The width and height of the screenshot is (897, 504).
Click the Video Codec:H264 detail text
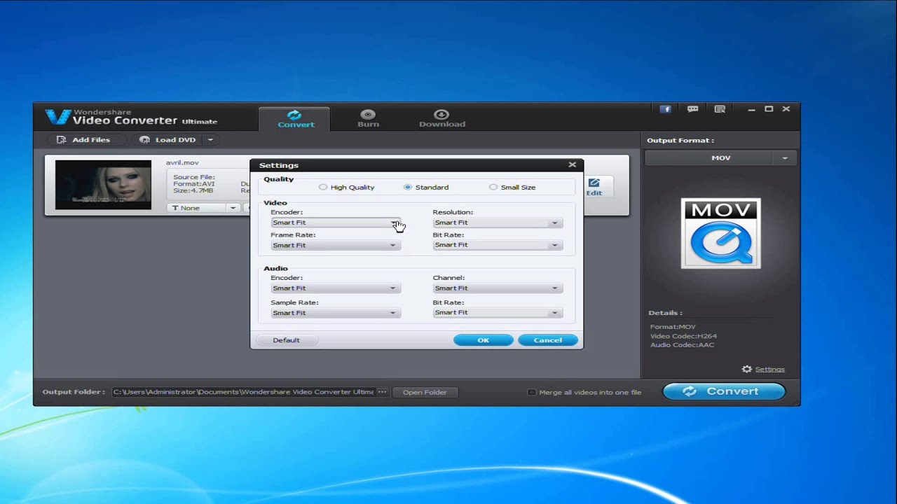683,336
